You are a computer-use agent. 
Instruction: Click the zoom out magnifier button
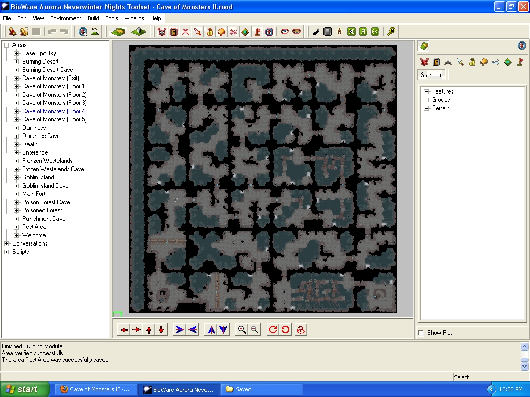tap(254, 330)
